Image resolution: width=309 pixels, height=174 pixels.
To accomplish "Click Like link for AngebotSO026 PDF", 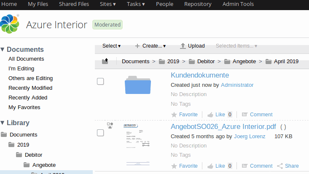I will [220, 166].
